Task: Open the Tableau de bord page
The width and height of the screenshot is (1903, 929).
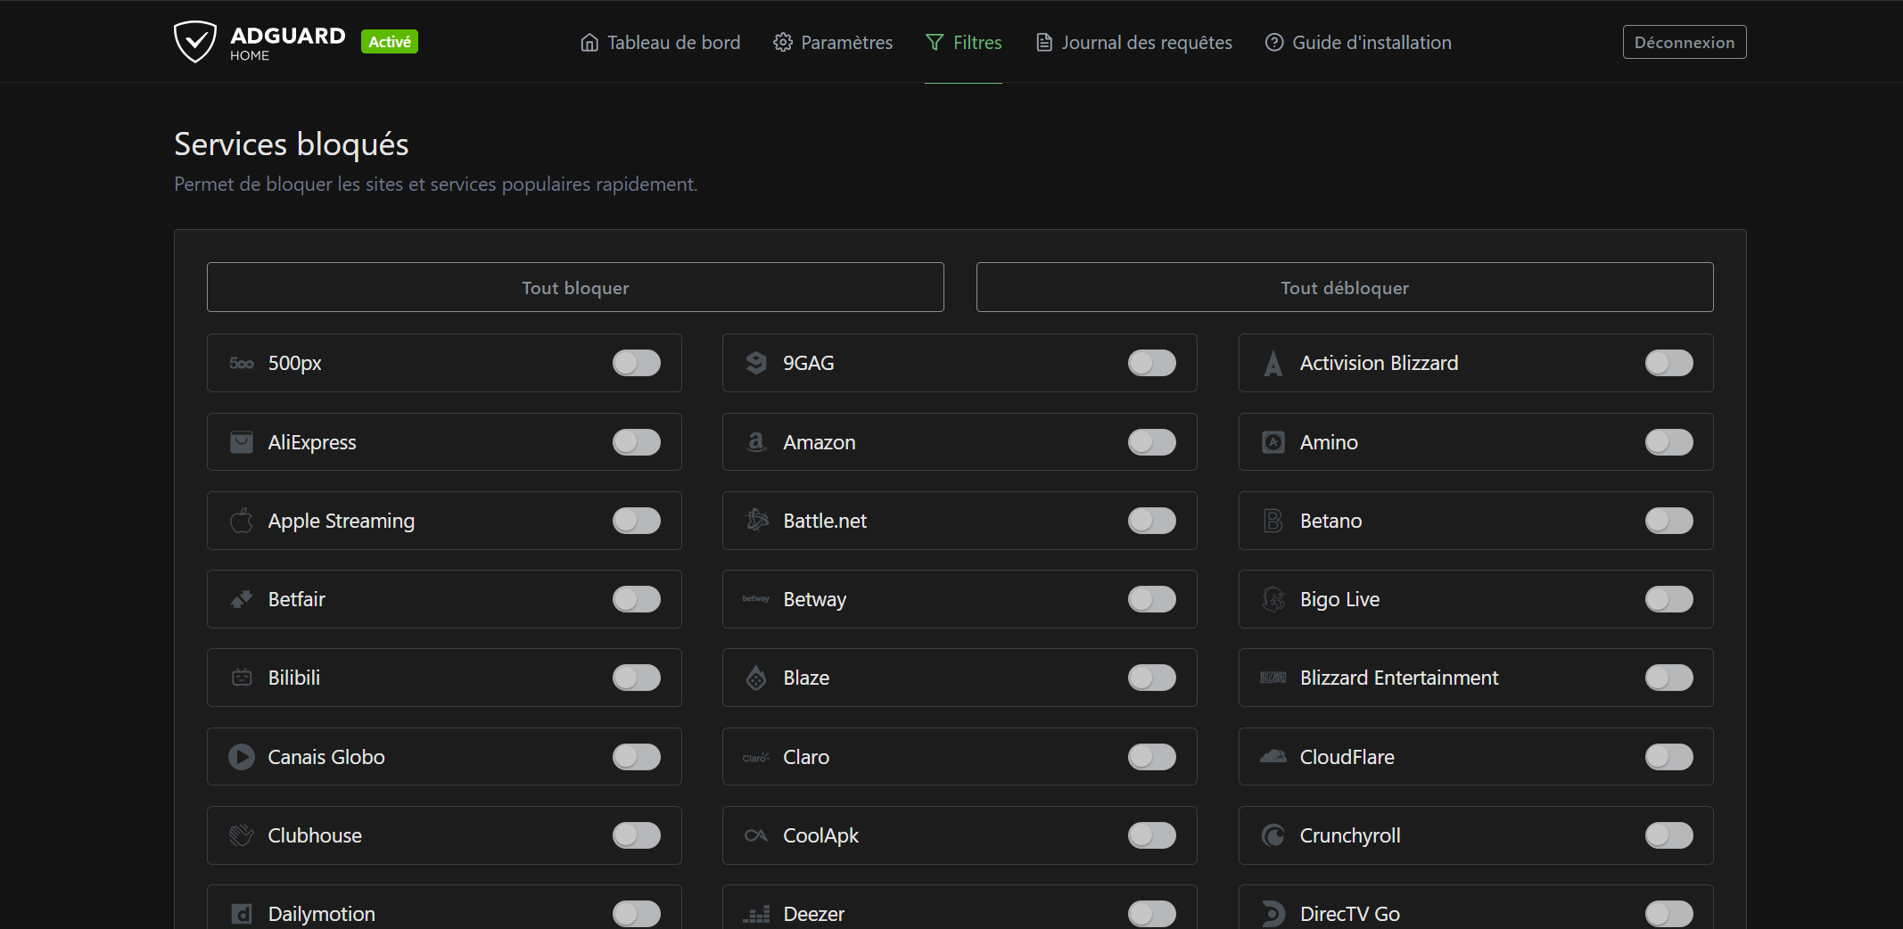Action: 660,42
